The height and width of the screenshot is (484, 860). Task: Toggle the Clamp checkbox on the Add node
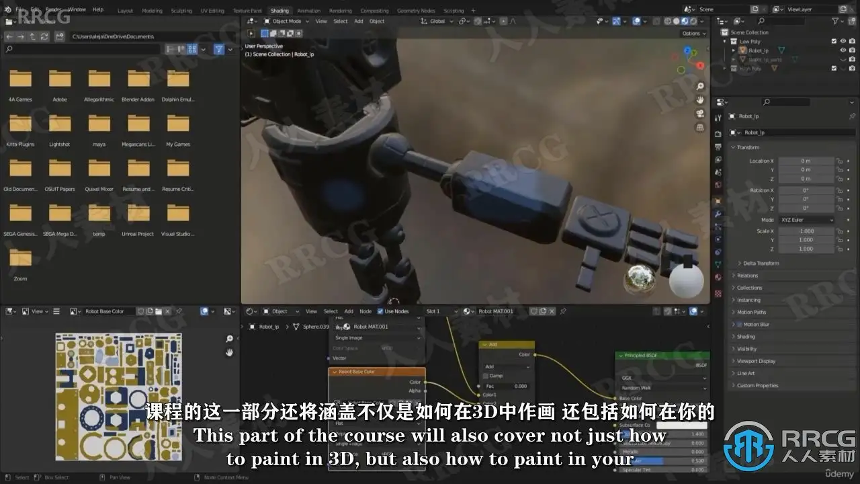click(x=486, y=376)
